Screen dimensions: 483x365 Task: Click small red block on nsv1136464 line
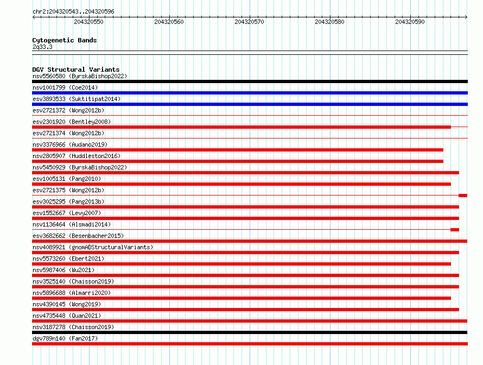click(455, 230)
